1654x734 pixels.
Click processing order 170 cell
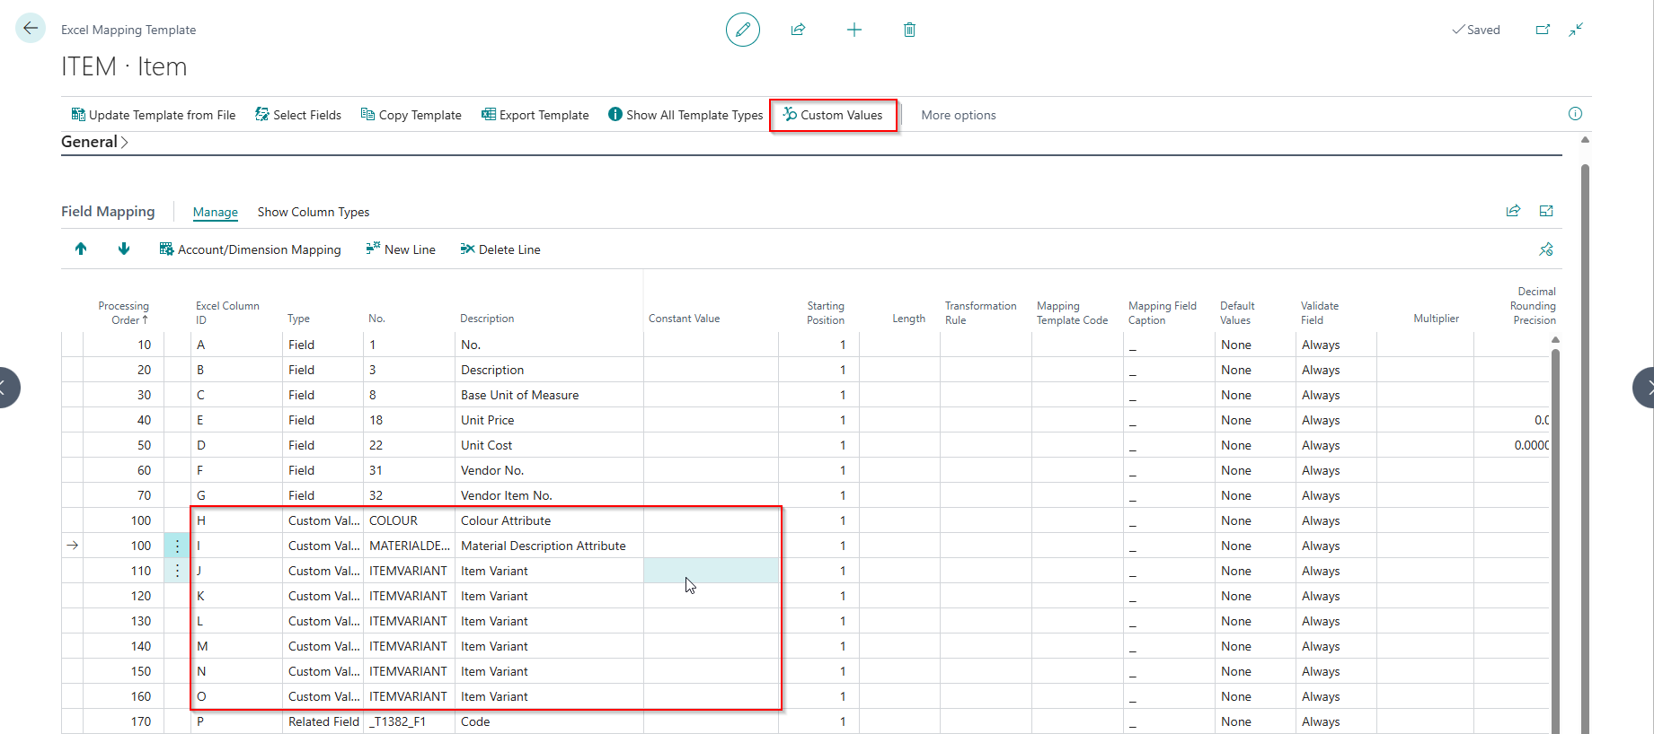point(123,721)
